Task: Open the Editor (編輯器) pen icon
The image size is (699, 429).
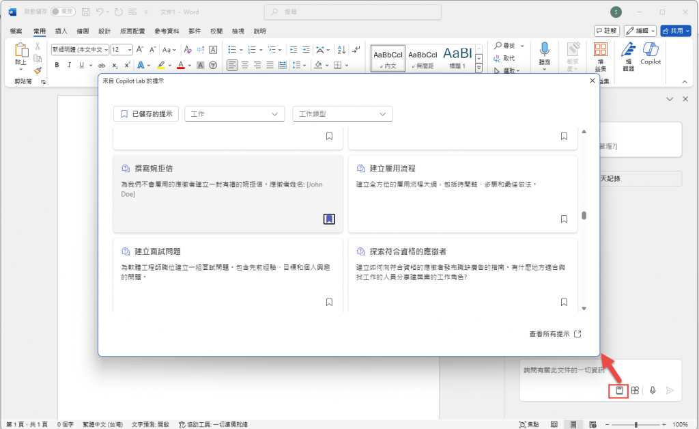Action: [x=629, y=49]
